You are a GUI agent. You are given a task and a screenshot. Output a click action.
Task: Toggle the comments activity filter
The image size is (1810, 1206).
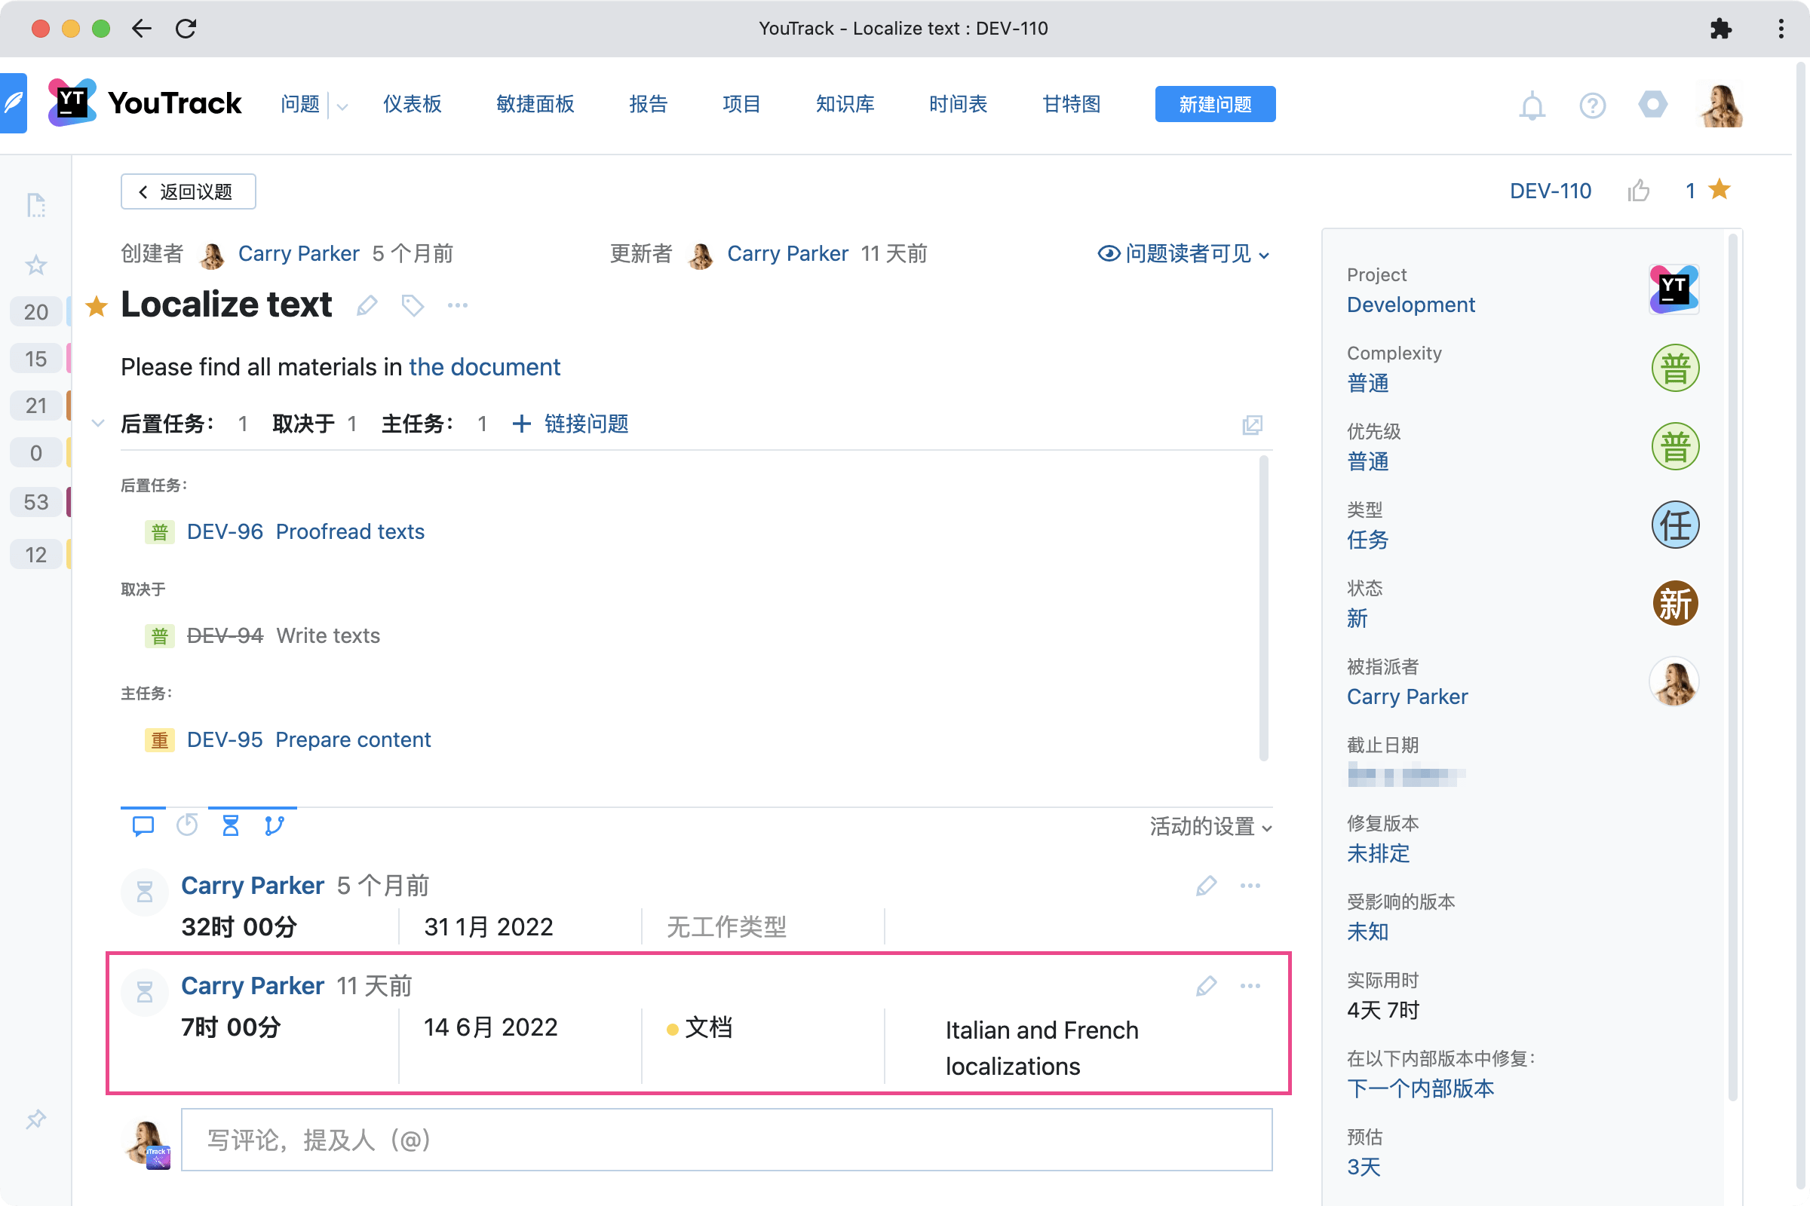pyautogui.click(x=143, y=826)
